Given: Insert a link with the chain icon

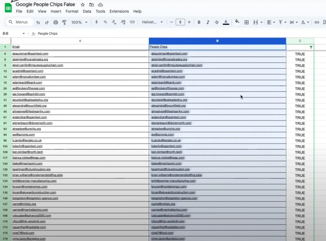Looking at the screenshot, I should pos(317,22).
